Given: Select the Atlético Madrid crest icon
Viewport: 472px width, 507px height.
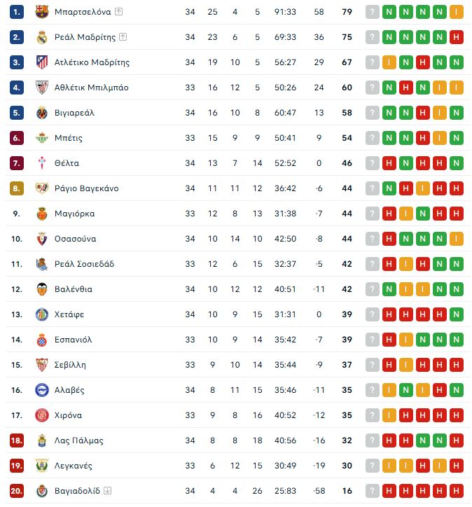Looking at the screenshot, I should 42,62.
